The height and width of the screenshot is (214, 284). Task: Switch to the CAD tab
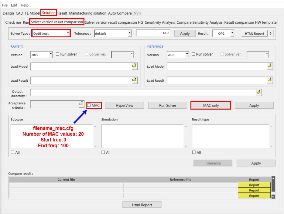click(x=19, y=13)
